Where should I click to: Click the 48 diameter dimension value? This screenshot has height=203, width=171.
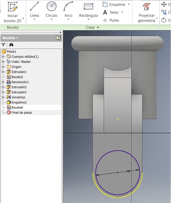pos(129,171)
